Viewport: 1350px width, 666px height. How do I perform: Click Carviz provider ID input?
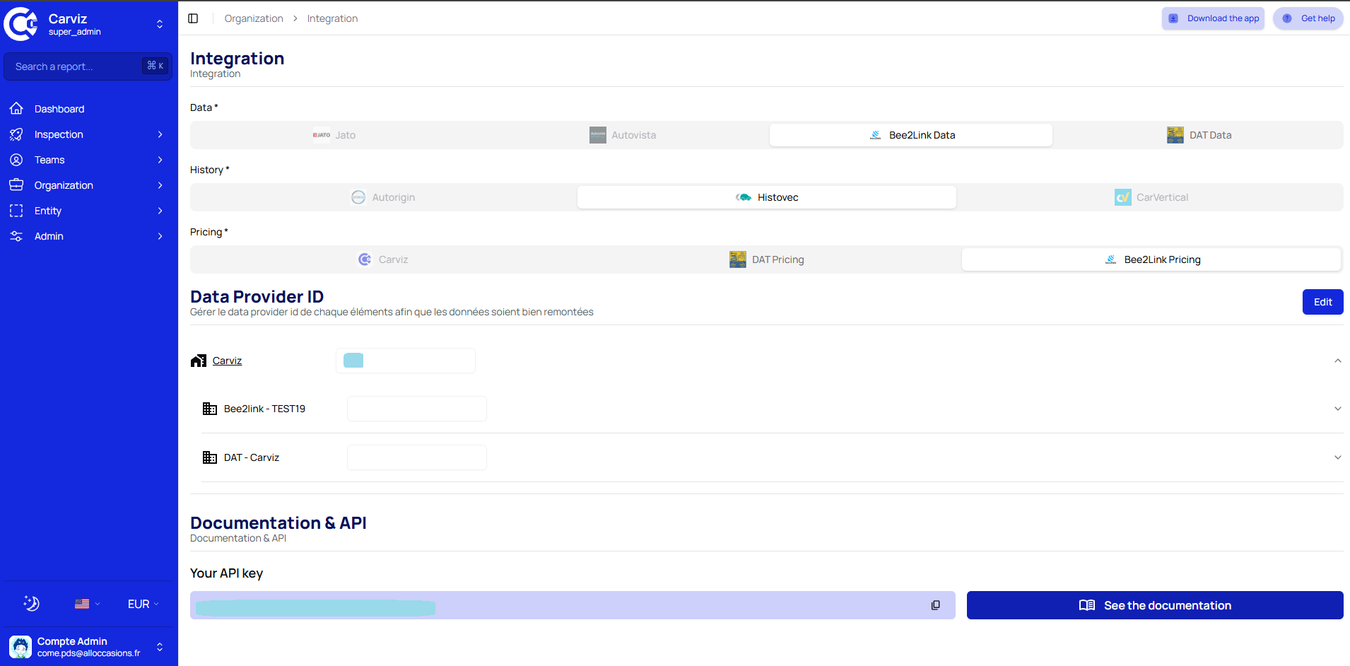pyautogui.click(x=406, y=361)
